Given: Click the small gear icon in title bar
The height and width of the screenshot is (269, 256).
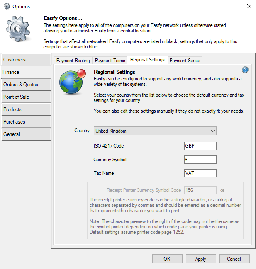Looking at the screenshot, I should click(x=7, y=6).
